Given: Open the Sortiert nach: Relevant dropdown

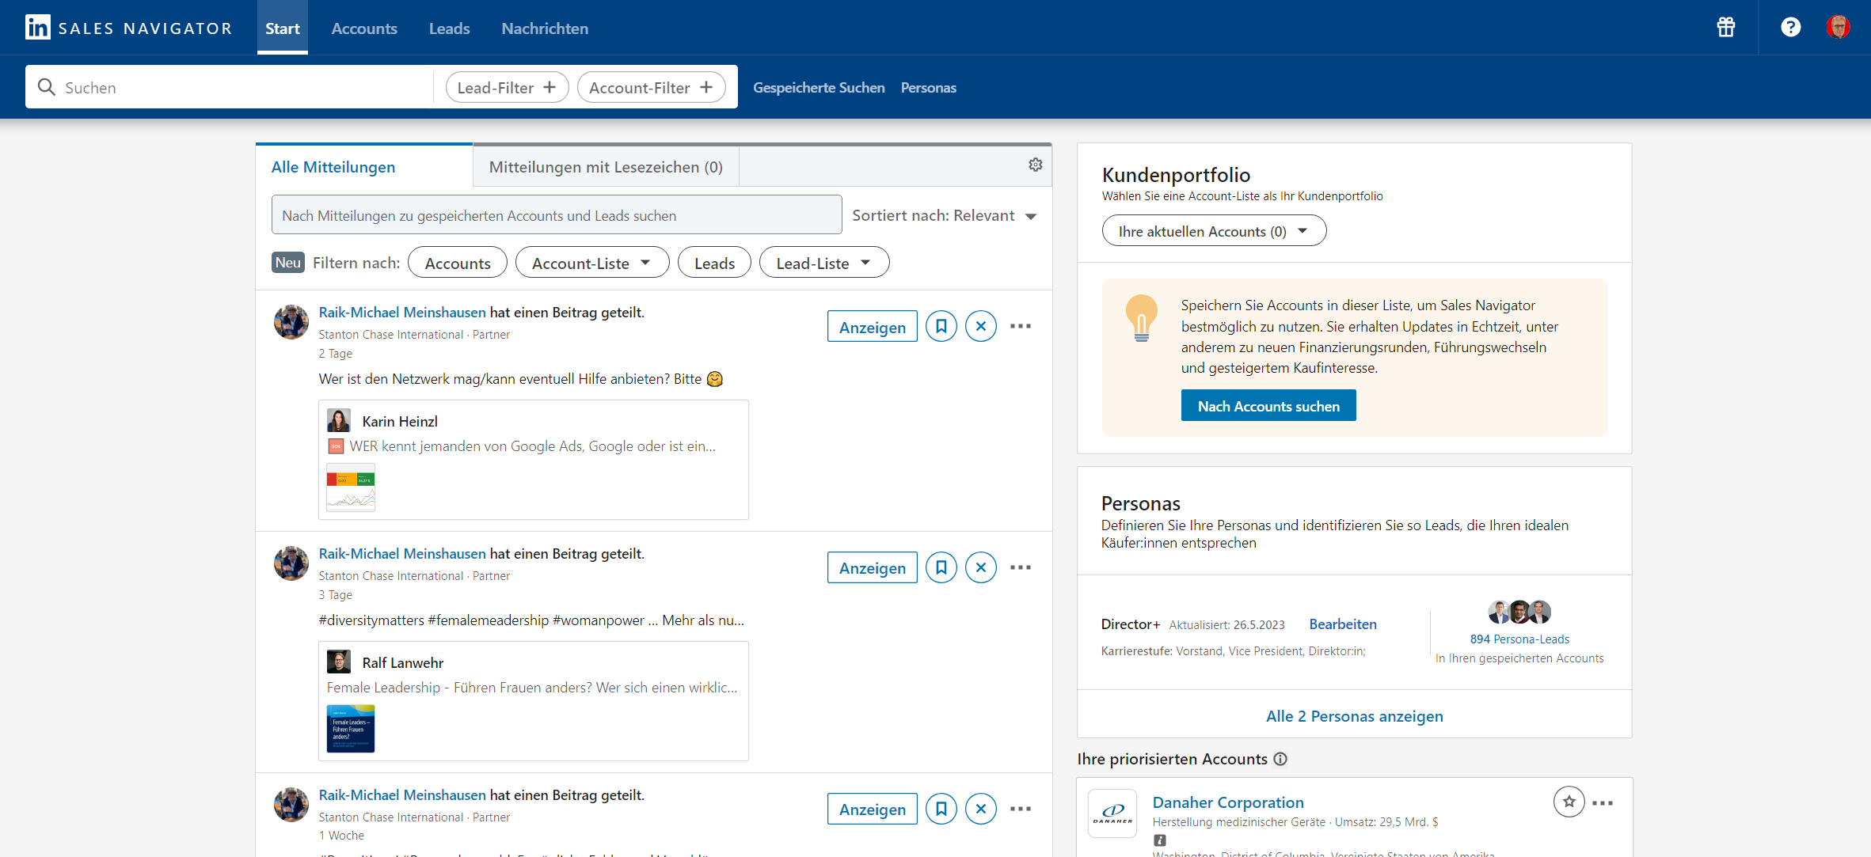Looking at the screenshot, I should (x=945, y=215).
